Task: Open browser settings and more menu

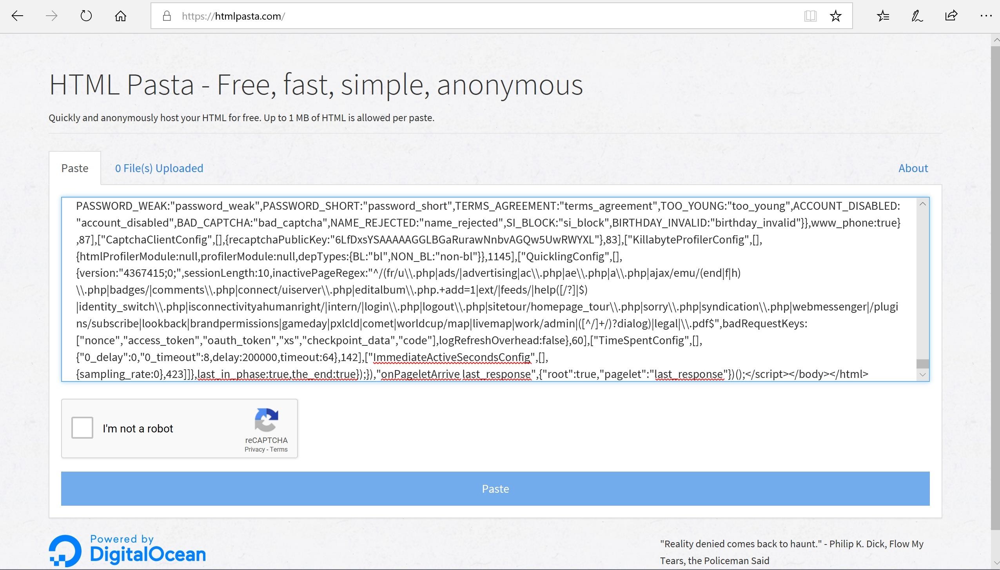Action: [x=986, y=16]
